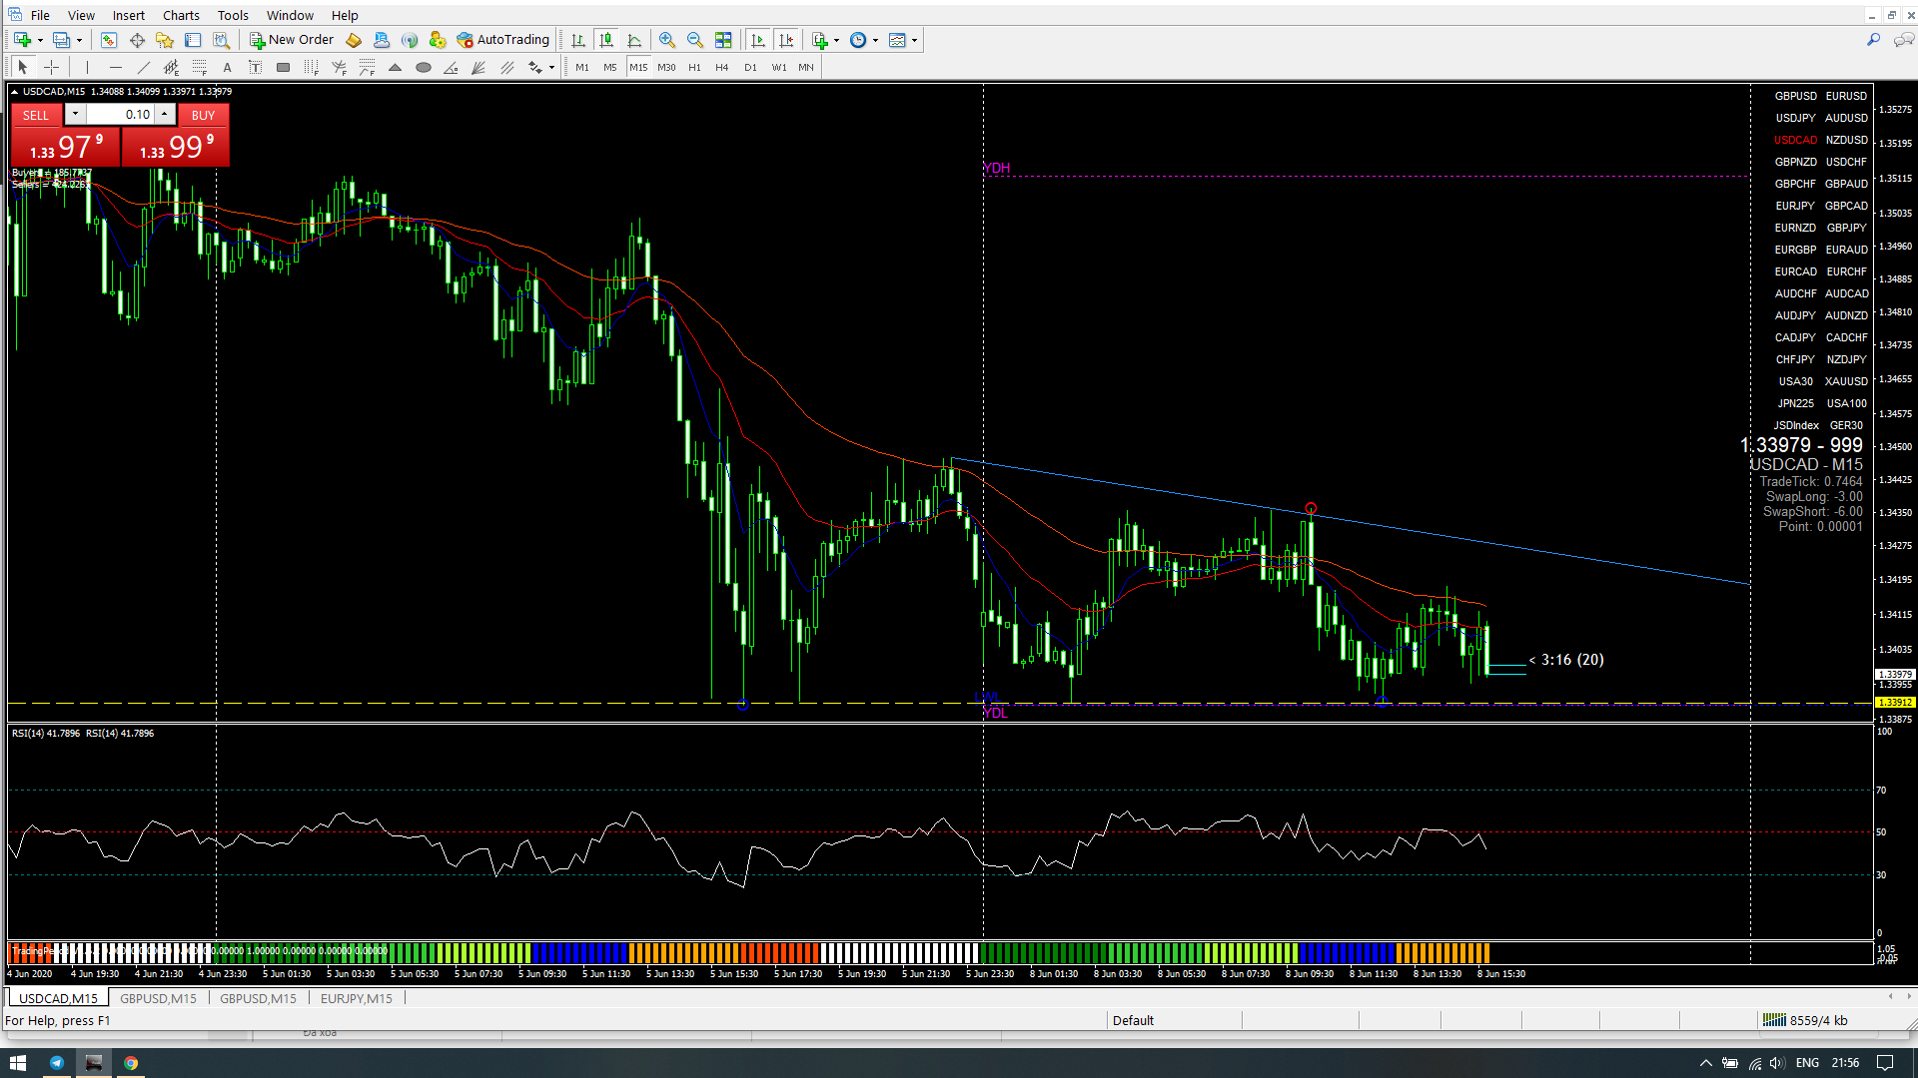Open the Charts menu
Viewport: 1918px width, 1078px height.
point(181,15)
